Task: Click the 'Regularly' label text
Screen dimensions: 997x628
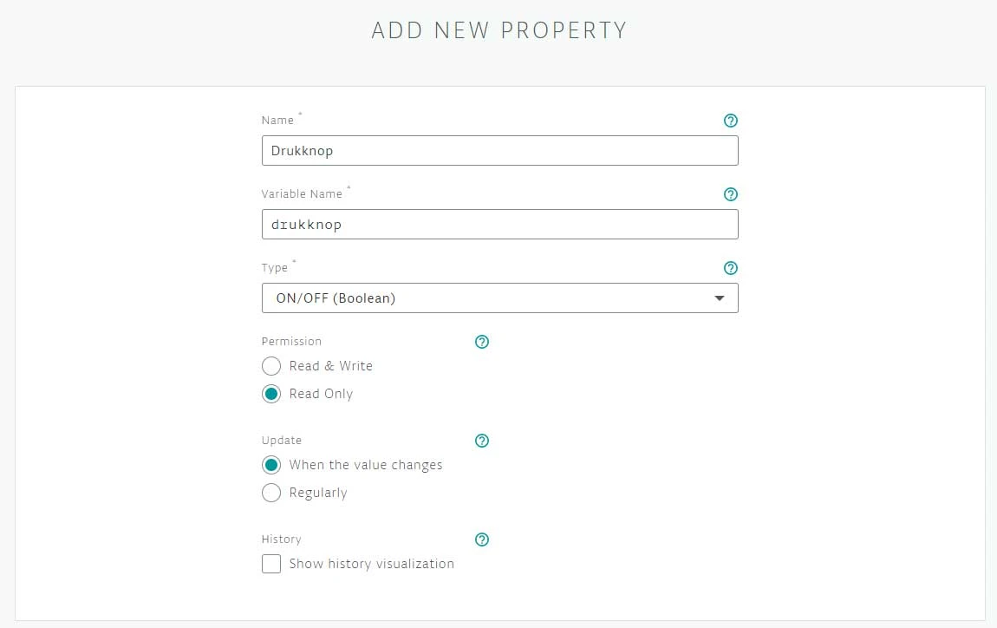Action: [318, 493]
